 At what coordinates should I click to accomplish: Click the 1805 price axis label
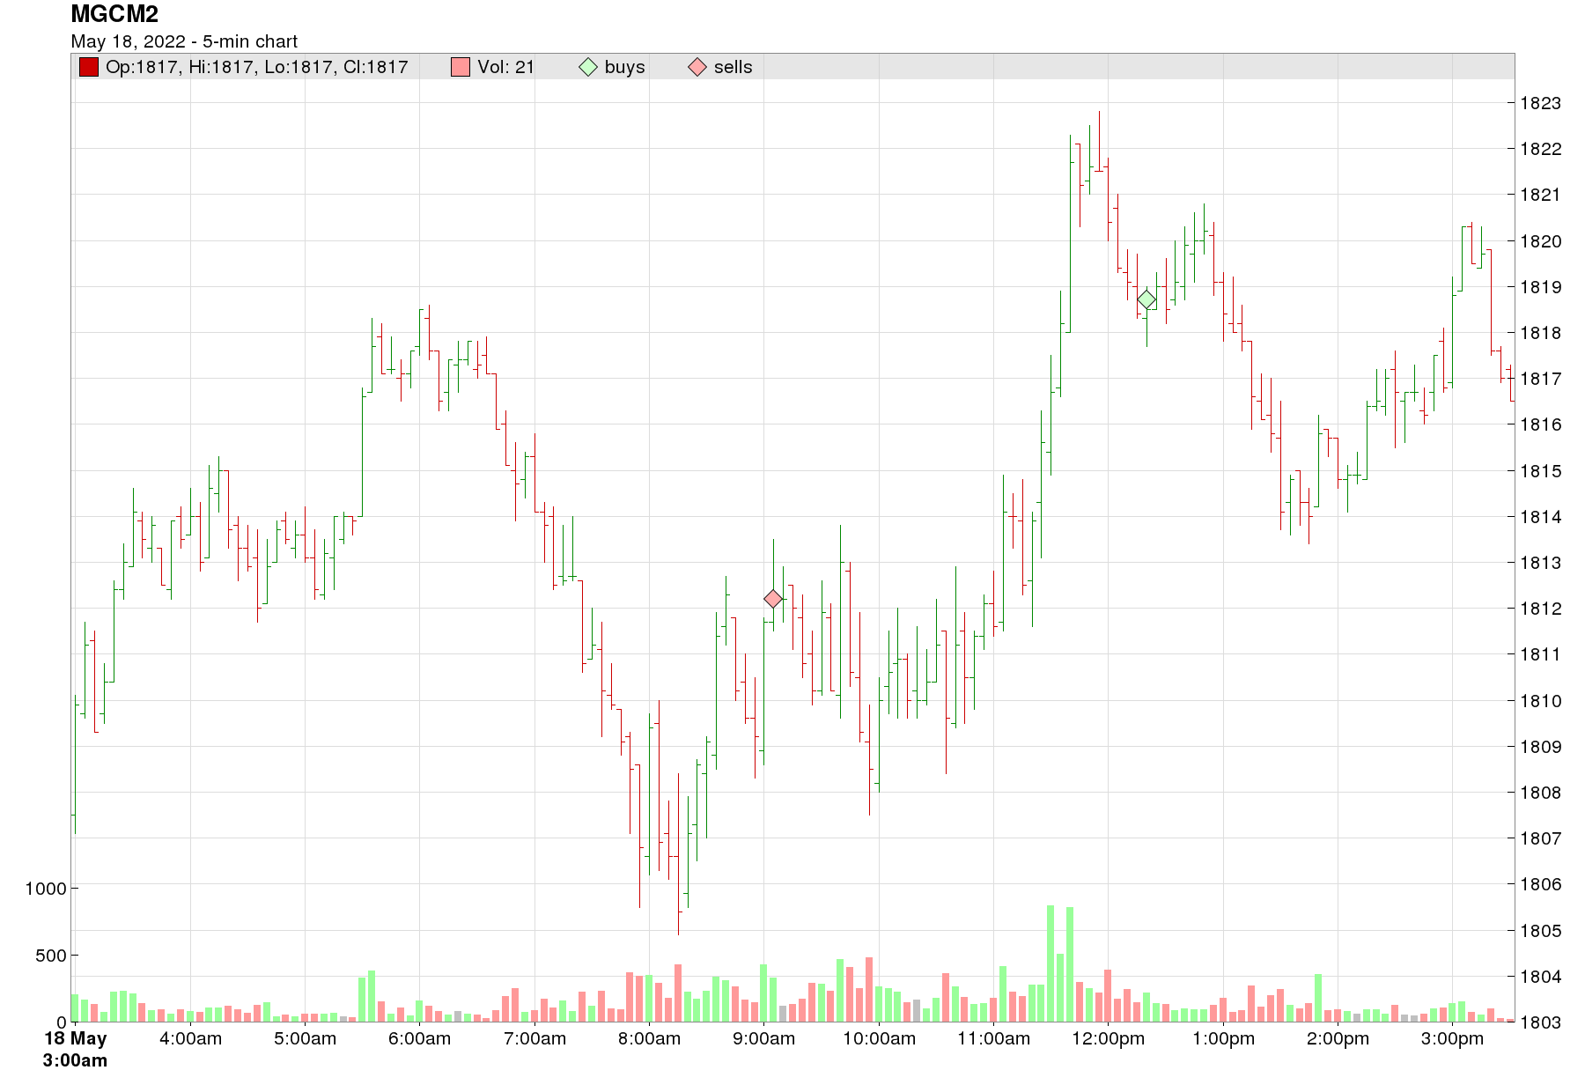pyautogui.click(x=1541, y=930)
